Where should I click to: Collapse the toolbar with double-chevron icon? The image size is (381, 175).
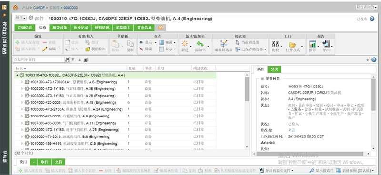pos(367,60)
